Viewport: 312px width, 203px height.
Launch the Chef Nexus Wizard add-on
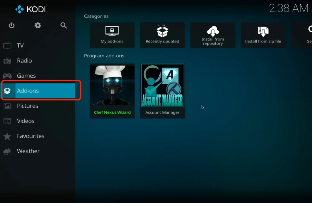coord(112,91)
